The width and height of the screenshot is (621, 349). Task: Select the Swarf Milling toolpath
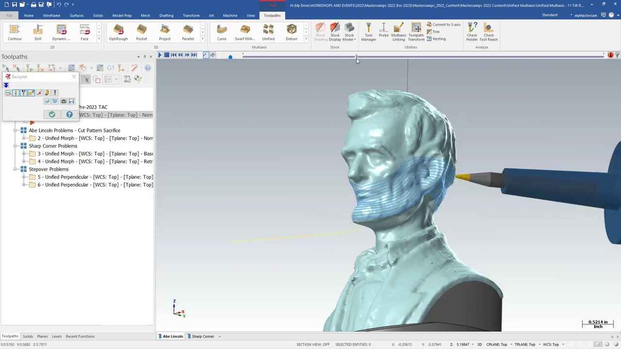click(x=245, y=32)
